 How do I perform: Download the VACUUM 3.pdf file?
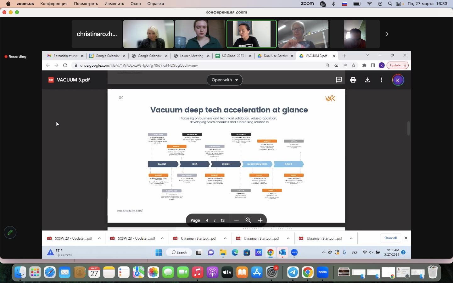[367, 80]
